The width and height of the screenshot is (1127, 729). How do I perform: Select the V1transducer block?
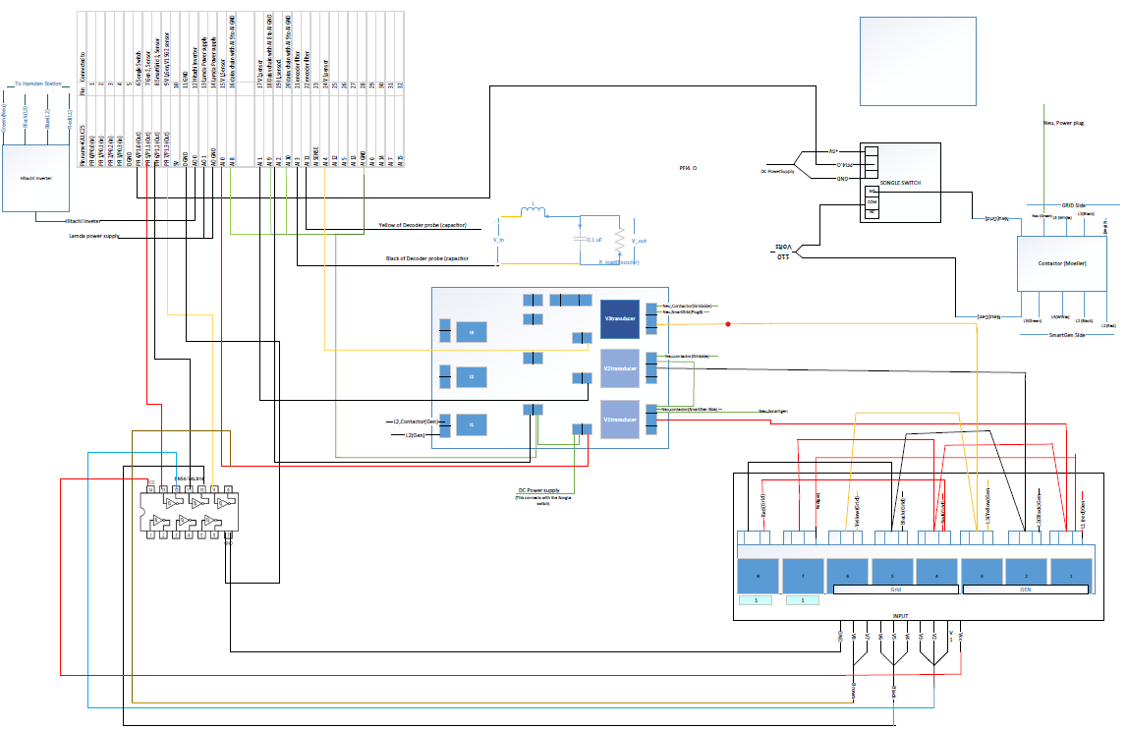(x=620, y=419)
